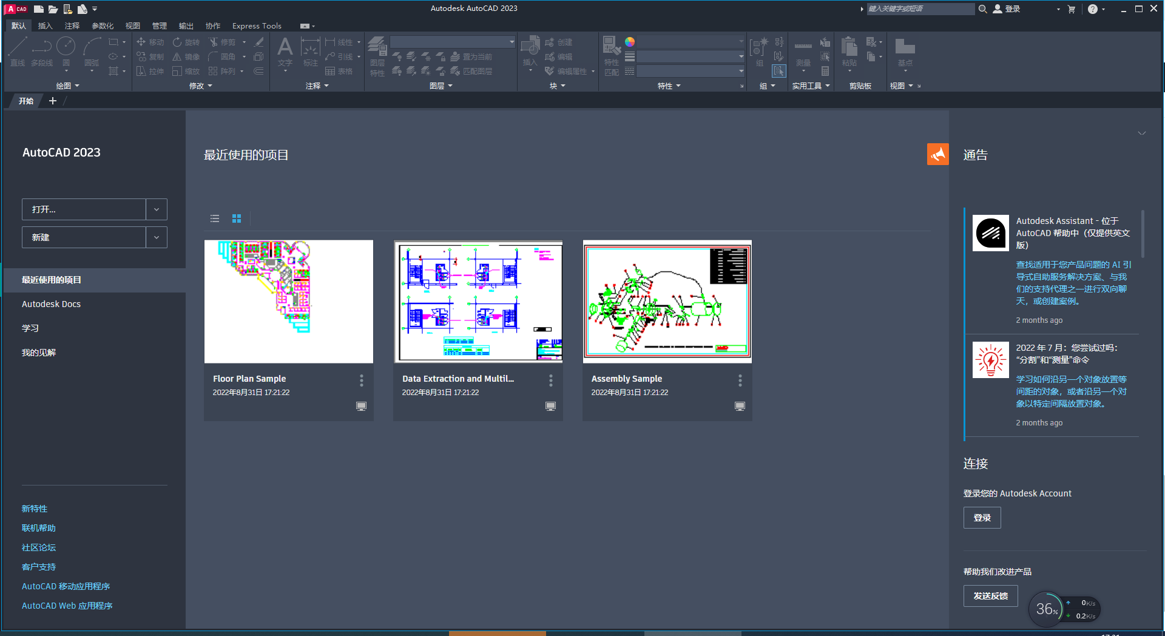Select the 开始 start tab
The width and height of the screenshot is (1165, 636).
coord(26,101)
